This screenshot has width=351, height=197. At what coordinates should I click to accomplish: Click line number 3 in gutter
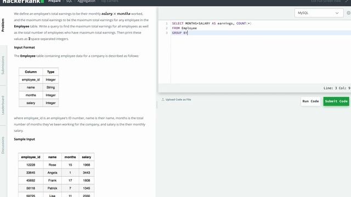click(x=167, y=33)
